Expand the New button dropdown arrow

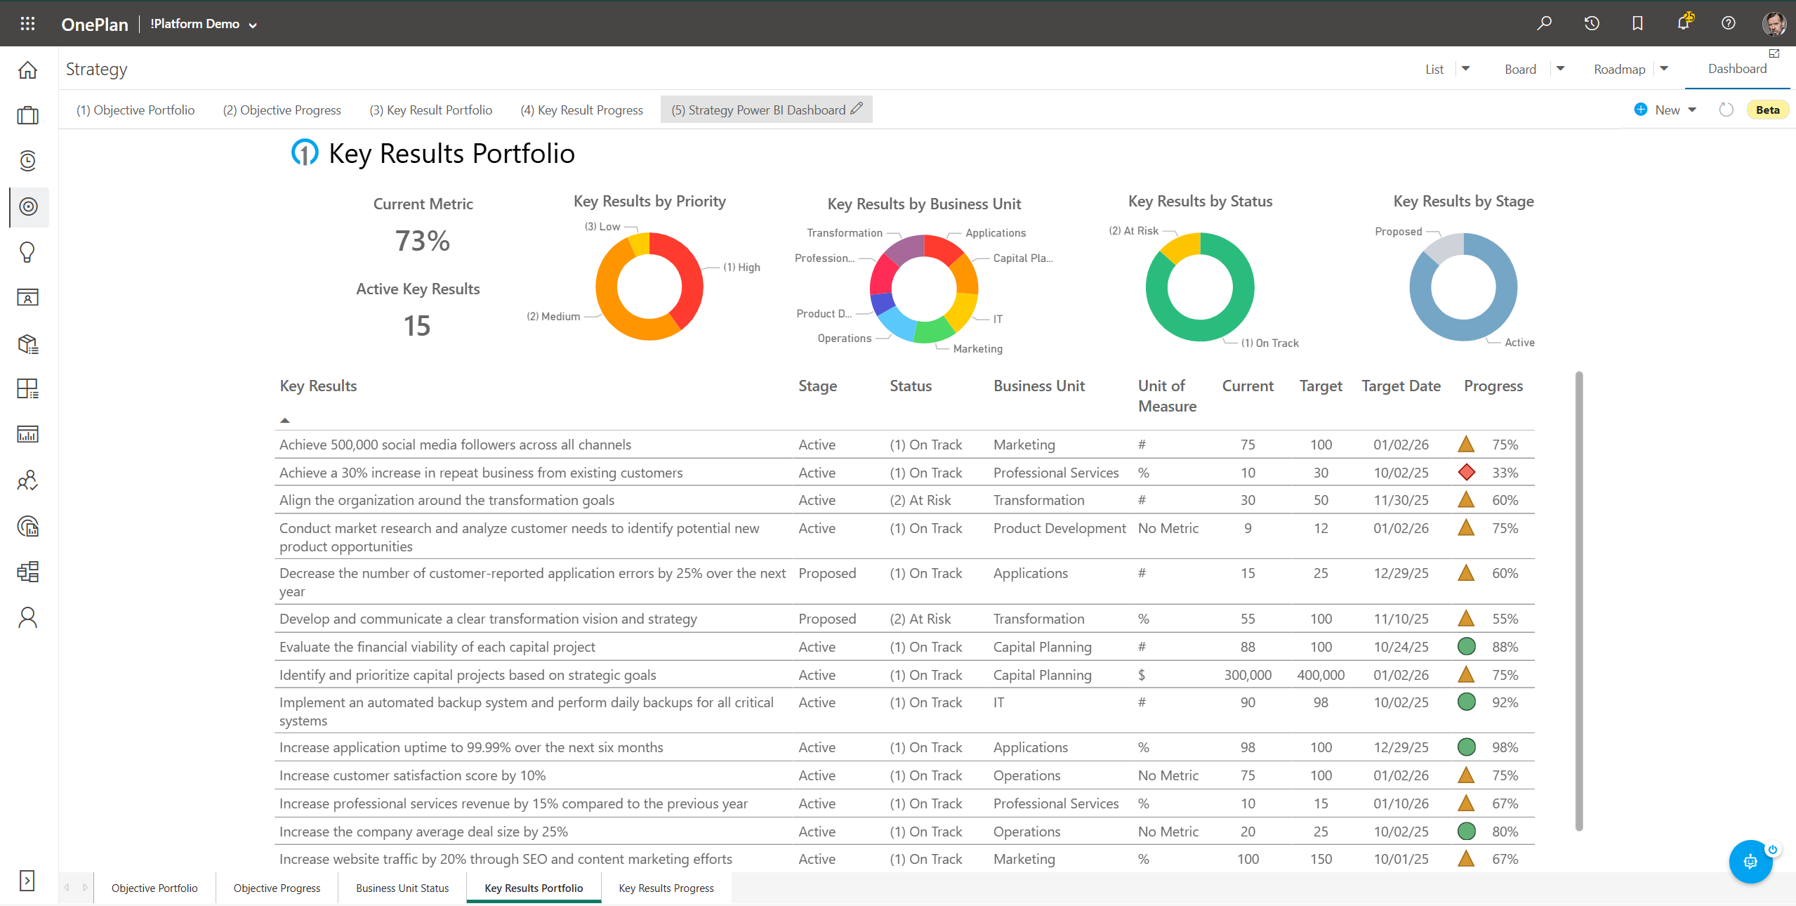[1692, 110]
